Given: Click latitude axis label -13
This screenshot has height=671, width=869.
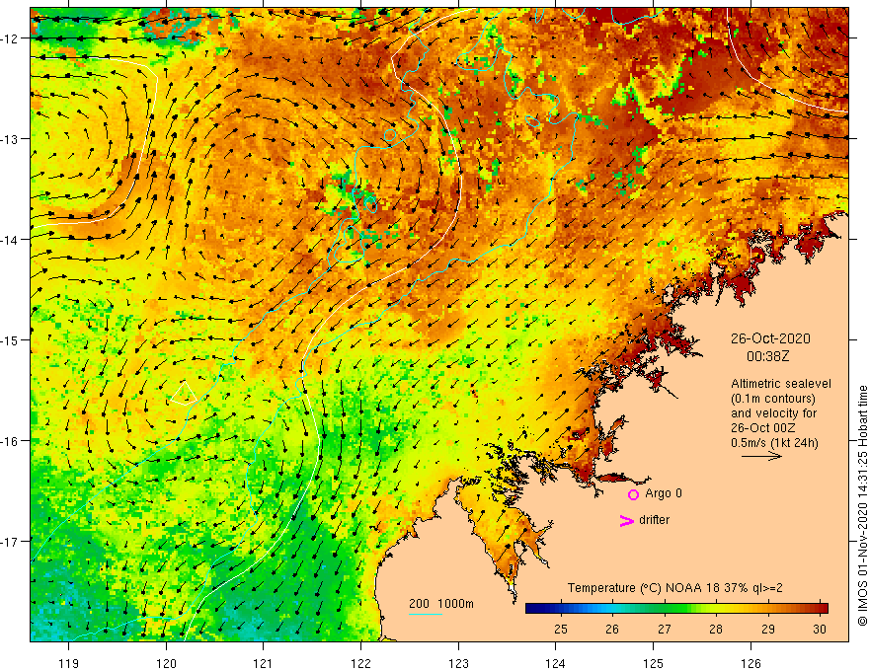Looking at the screenshot, I should 10,139.
